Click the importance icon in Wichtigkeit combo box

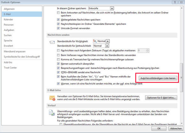95,41
